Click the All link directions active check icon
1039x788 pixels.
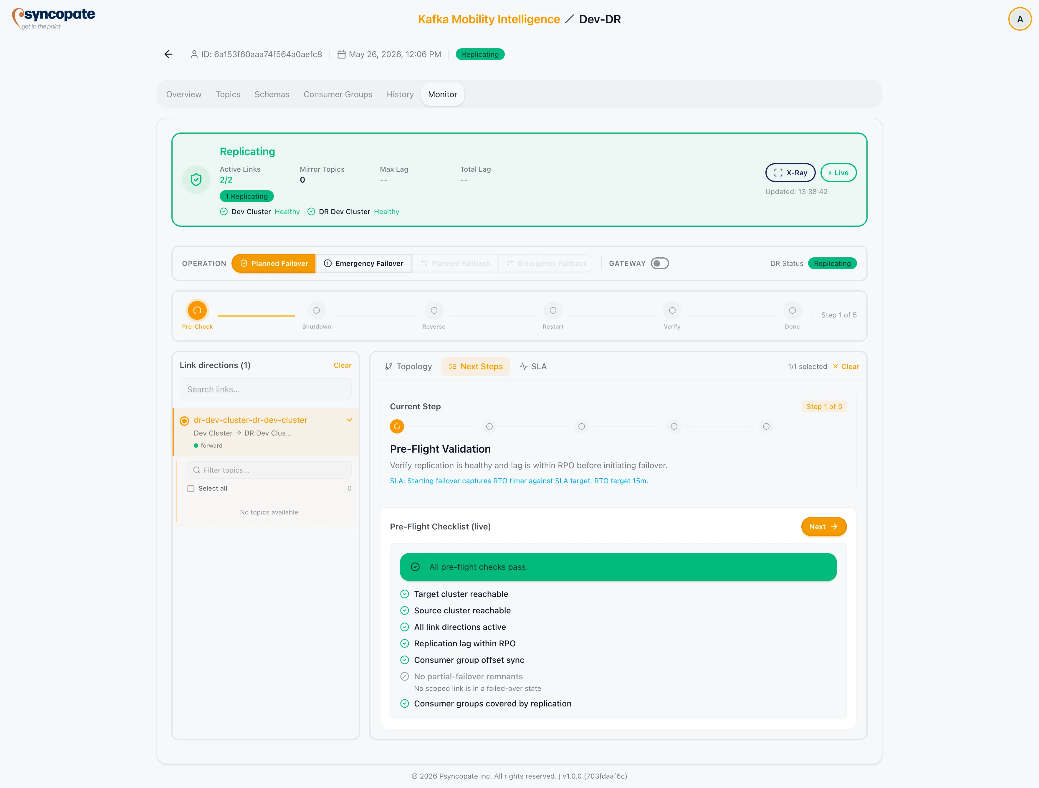pos(404,627)
